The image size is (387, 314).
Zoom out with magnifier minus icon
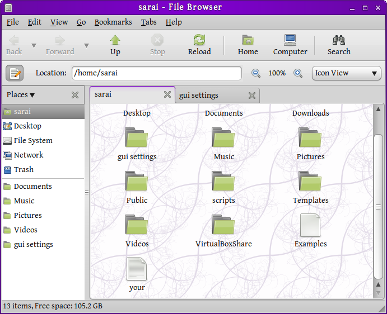tap(256, 73)
